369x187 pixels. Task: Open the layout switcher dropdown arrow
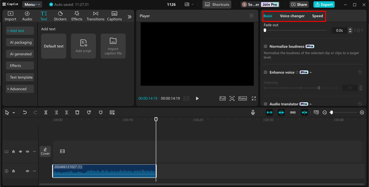coord(193,5)
